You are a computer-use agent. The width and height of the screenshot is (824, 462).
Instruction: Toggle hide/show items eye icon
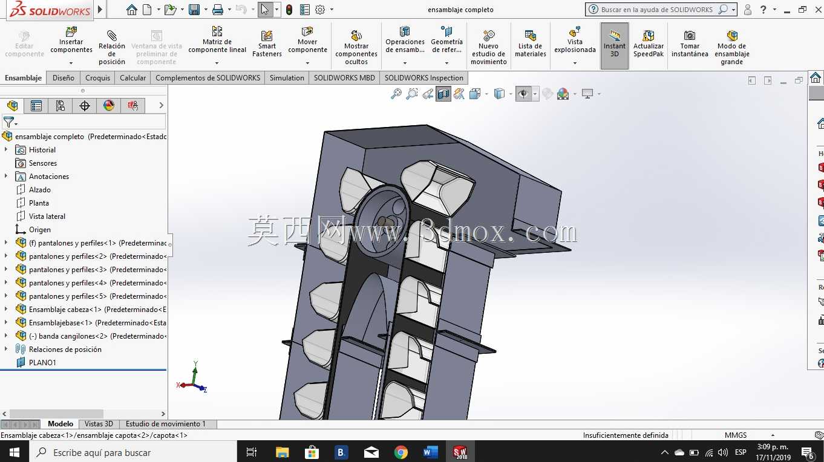pos(523,94)
